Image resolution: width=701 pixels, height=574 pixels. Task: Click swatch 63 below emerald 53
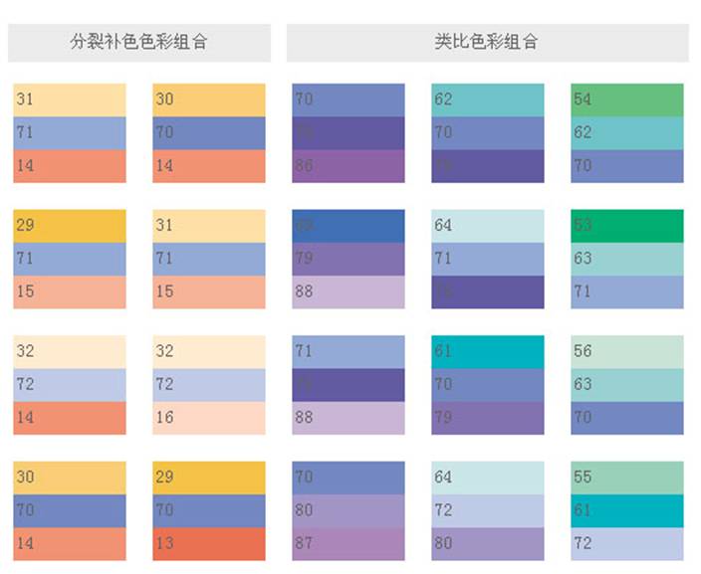click(x=627, y=259)
